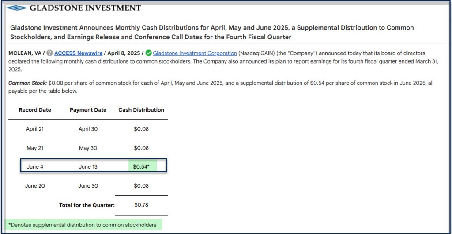Click the May 30 payment date cell
The height and width of the screenshot is (234, 452).
point(88,148)
